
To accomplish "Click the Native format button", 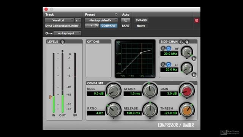I will point(141,26).
